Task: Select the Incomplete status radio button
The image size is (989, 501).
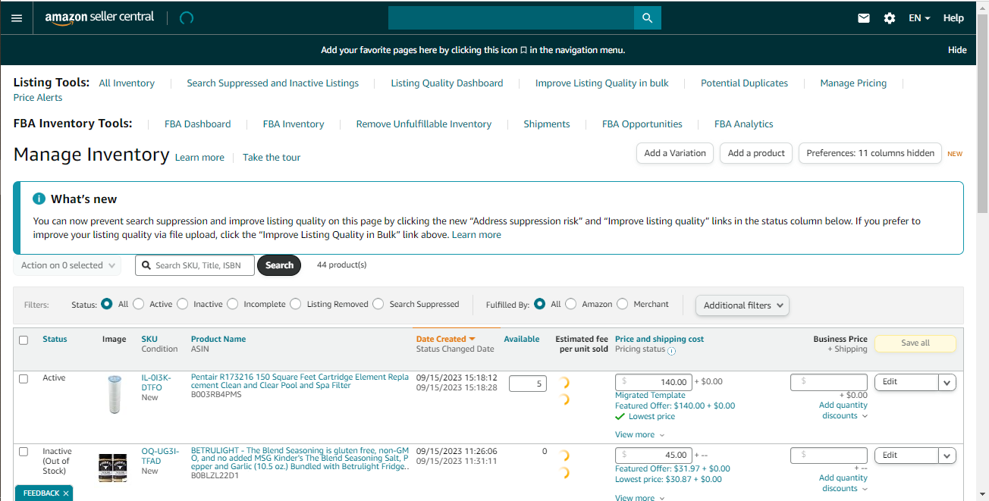Action: pyautogui.click(x=232, y=304)
